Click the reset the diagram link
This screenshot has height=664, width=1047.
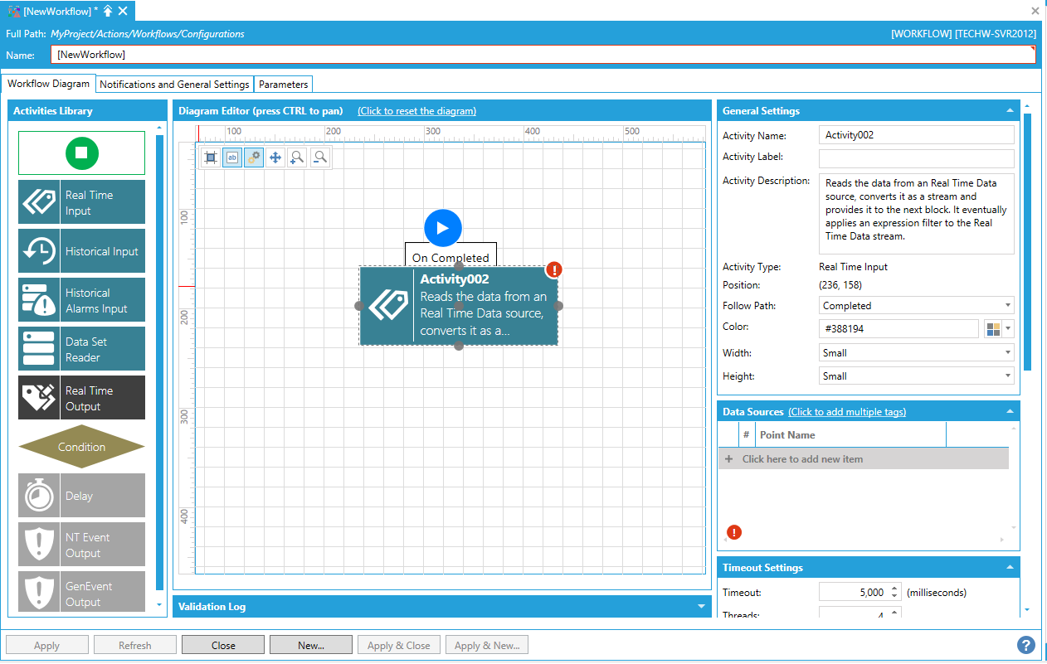(416, 111)
